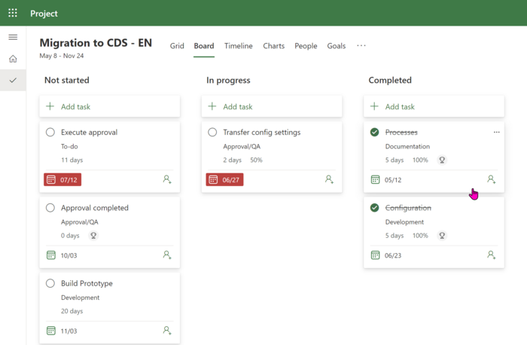
Task: Mark Execute approval as complete
Action: click(x=50, y=132)
